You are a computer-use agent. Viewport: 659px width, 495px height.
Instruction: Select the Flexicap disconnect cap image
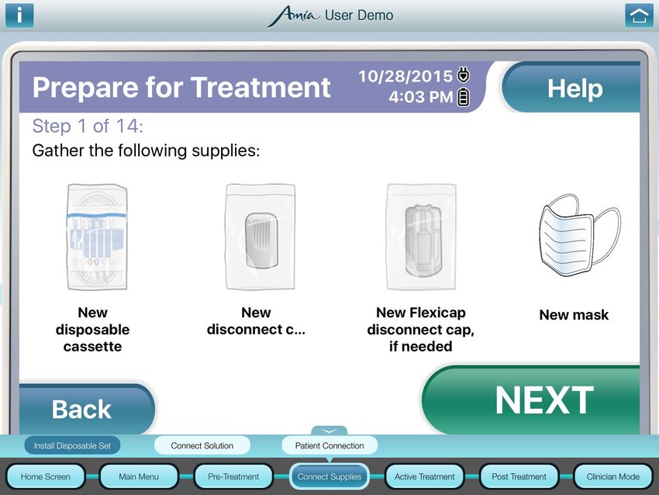(421, 237)
